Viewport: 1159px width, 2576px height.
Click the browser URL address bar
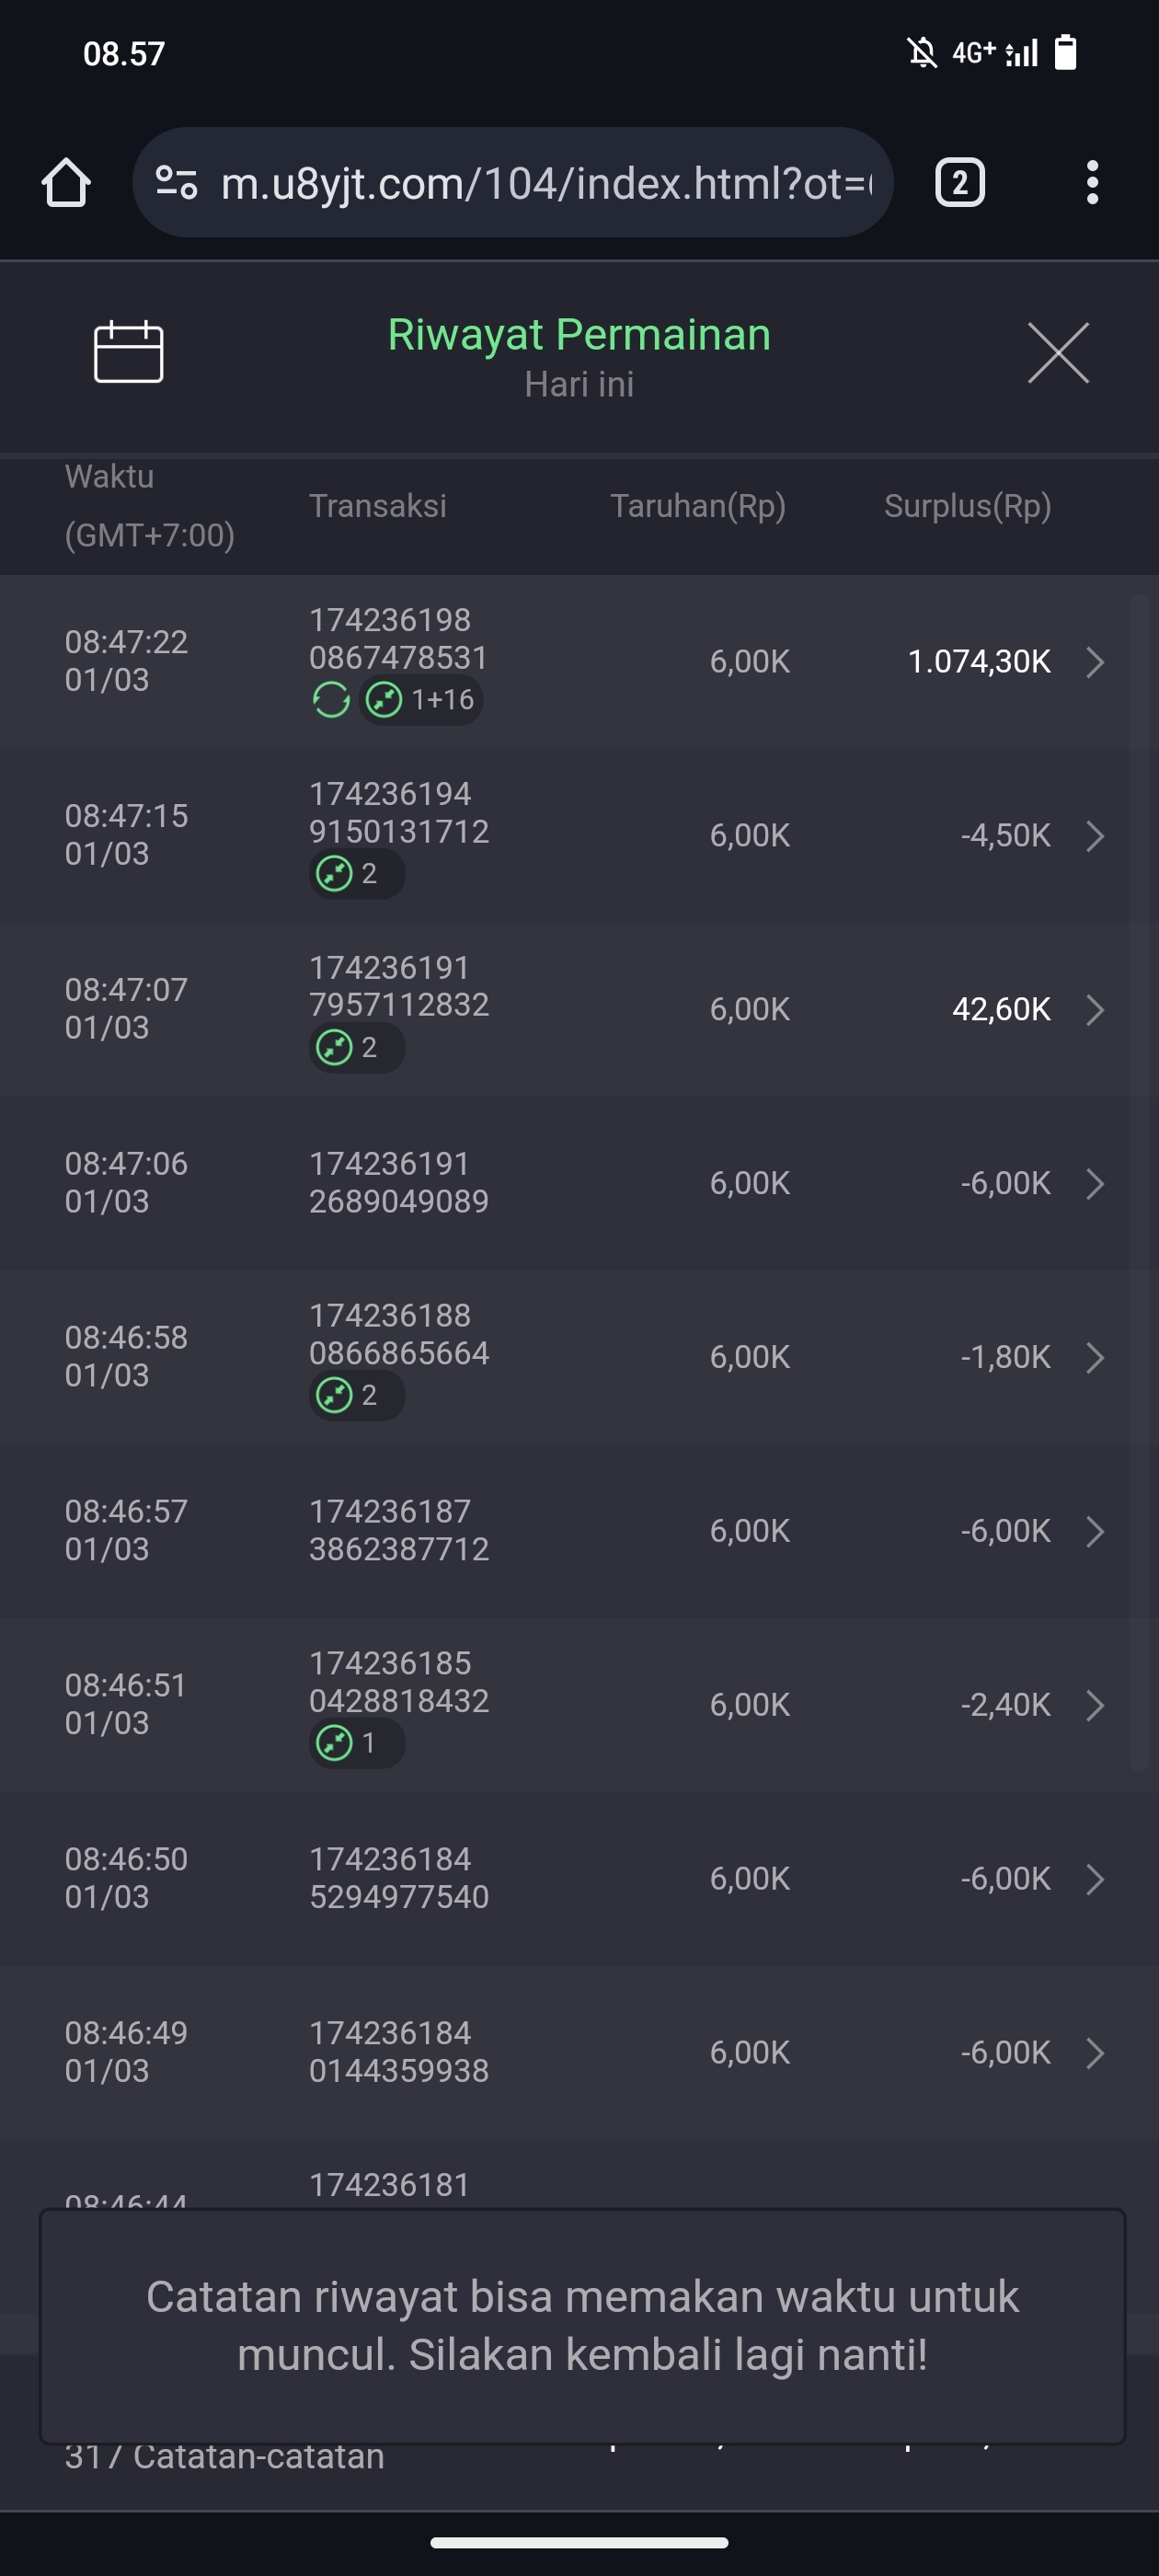pyautogui.click(x=545, y=183)
